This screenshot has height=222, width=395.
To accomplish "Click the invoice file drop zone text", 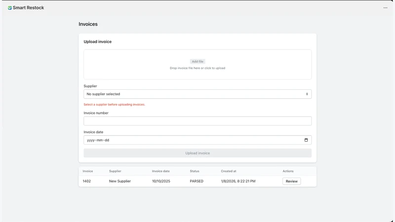I will pos(197,68).
